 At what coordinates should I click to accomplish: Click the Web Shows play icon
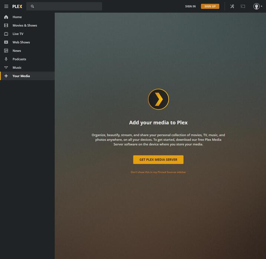[x=6, y=42]
